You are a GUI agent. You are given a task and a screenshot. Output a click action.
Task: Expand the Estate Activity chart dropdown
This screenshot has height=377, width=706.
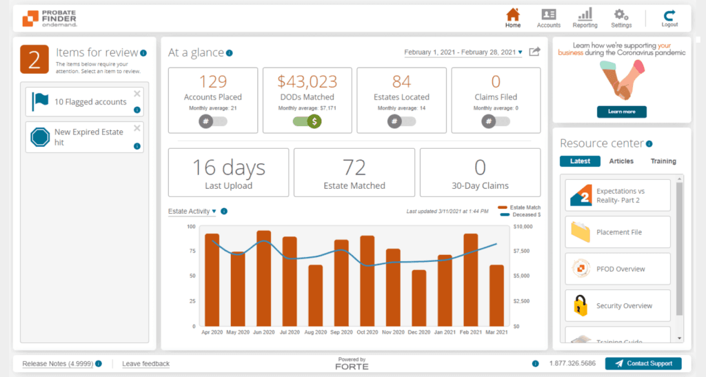192,211
